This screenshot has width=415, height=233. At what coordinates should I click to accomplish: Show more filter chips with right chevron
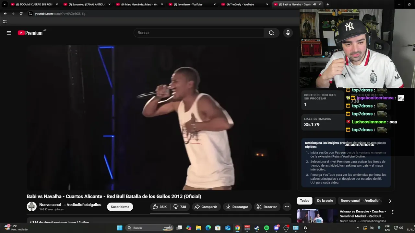(x=390, y=201)
